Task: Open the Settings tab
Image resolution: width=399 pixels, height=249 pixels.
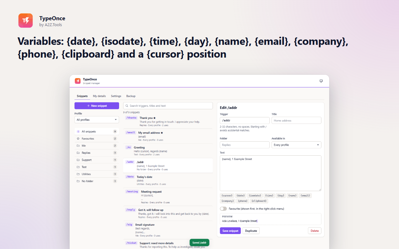Action: tap(116, 96)
